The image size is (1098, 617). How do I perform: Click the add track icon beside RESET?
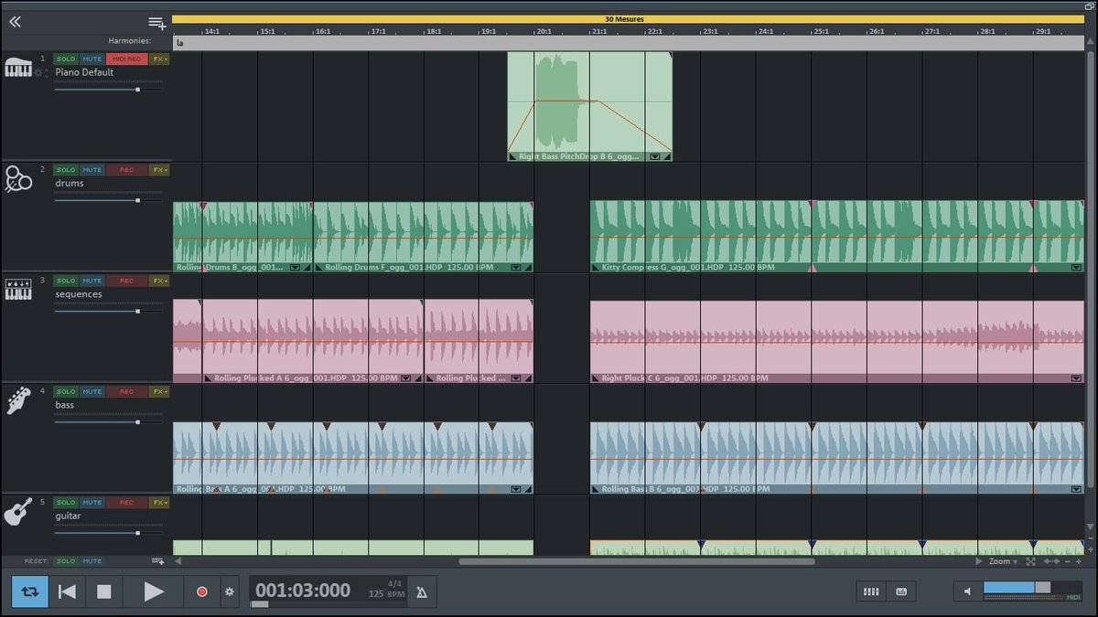tap(157, 561)
